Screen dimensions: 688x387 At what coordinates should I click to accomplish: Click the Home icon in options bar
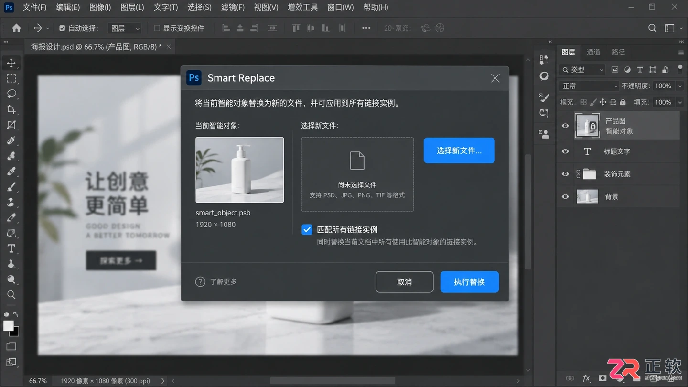pyautogui.click(x=16, y=28)
